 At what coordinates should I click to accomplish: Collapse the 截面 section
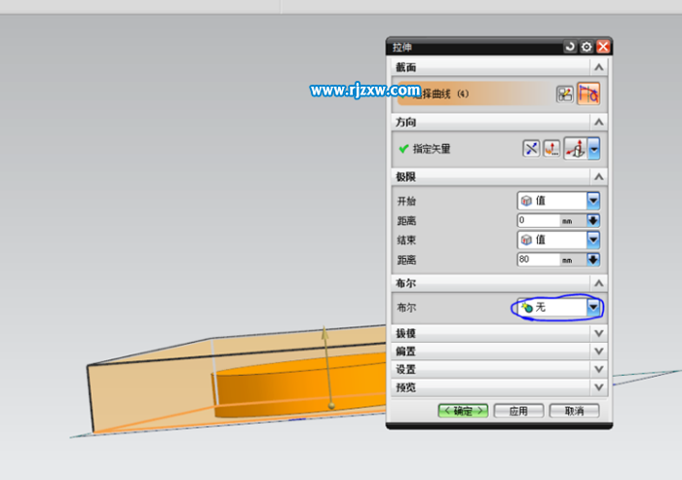(599, 67)
